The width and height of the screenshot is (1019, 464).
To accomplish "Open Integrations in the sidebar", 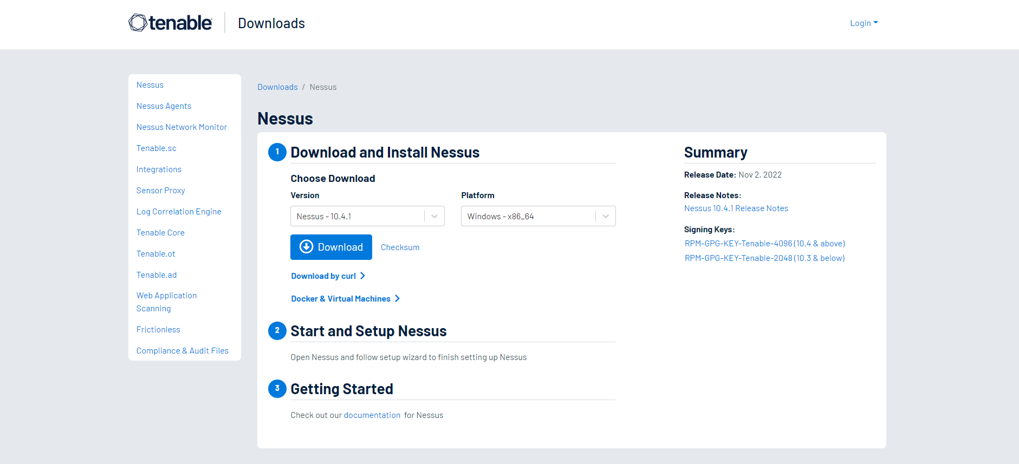I will pos(159,169).
